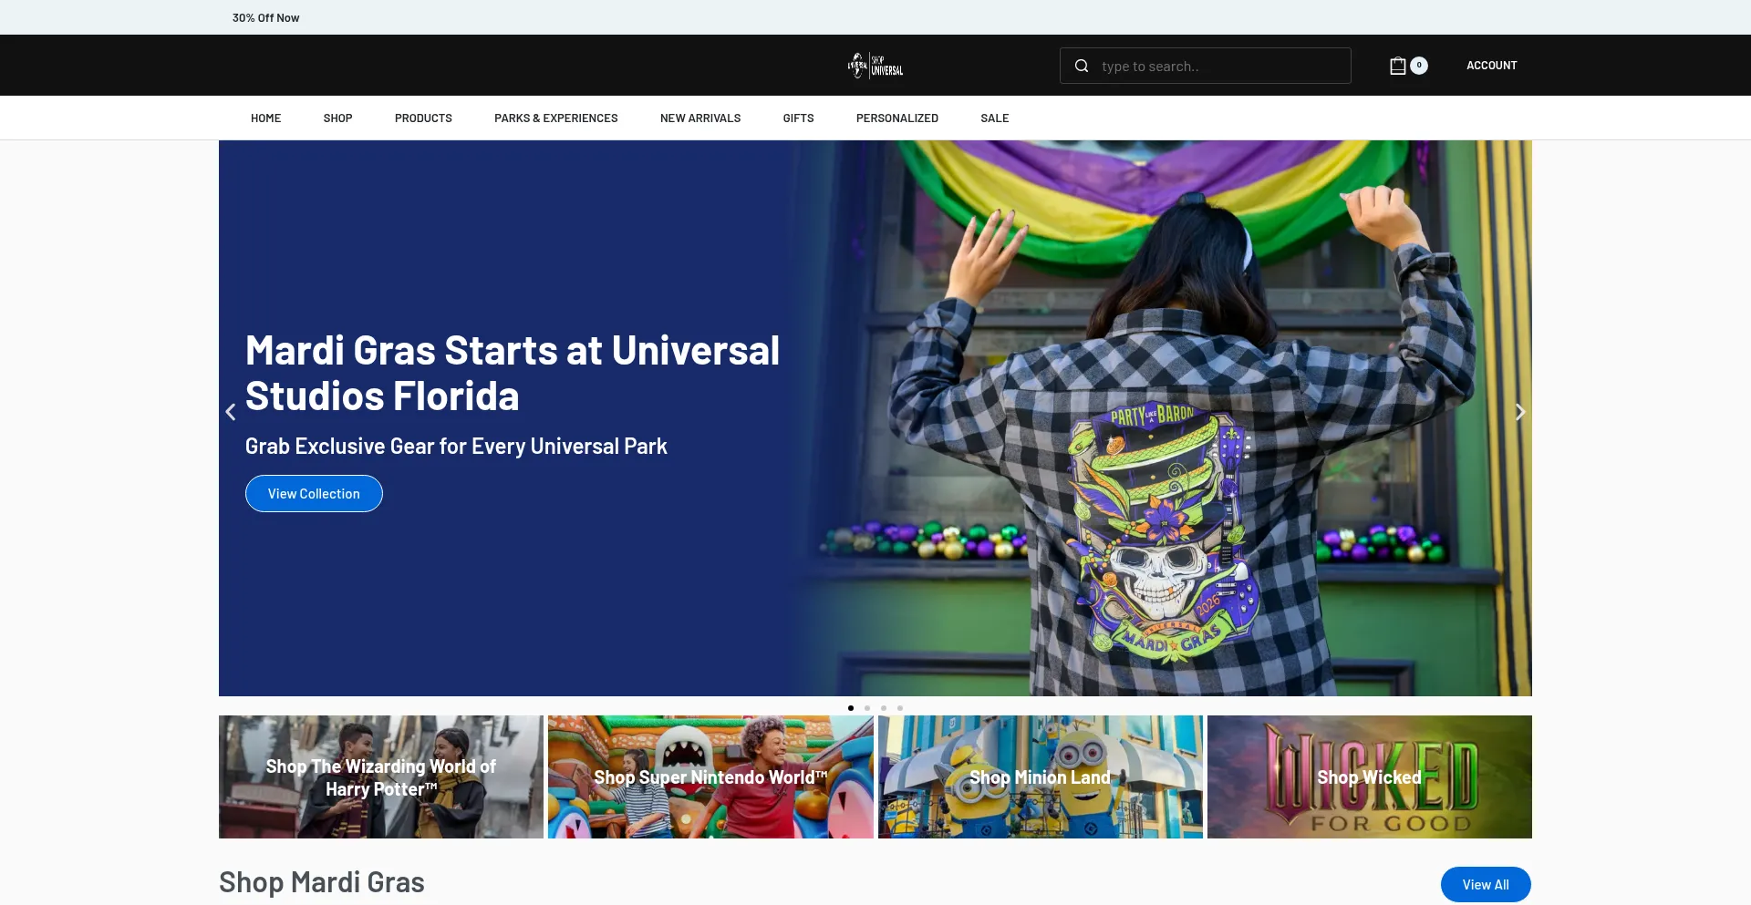The height and width of the screenshot is (905, 1751).
Task: Open the Home menu item
Action: (266, 118)
